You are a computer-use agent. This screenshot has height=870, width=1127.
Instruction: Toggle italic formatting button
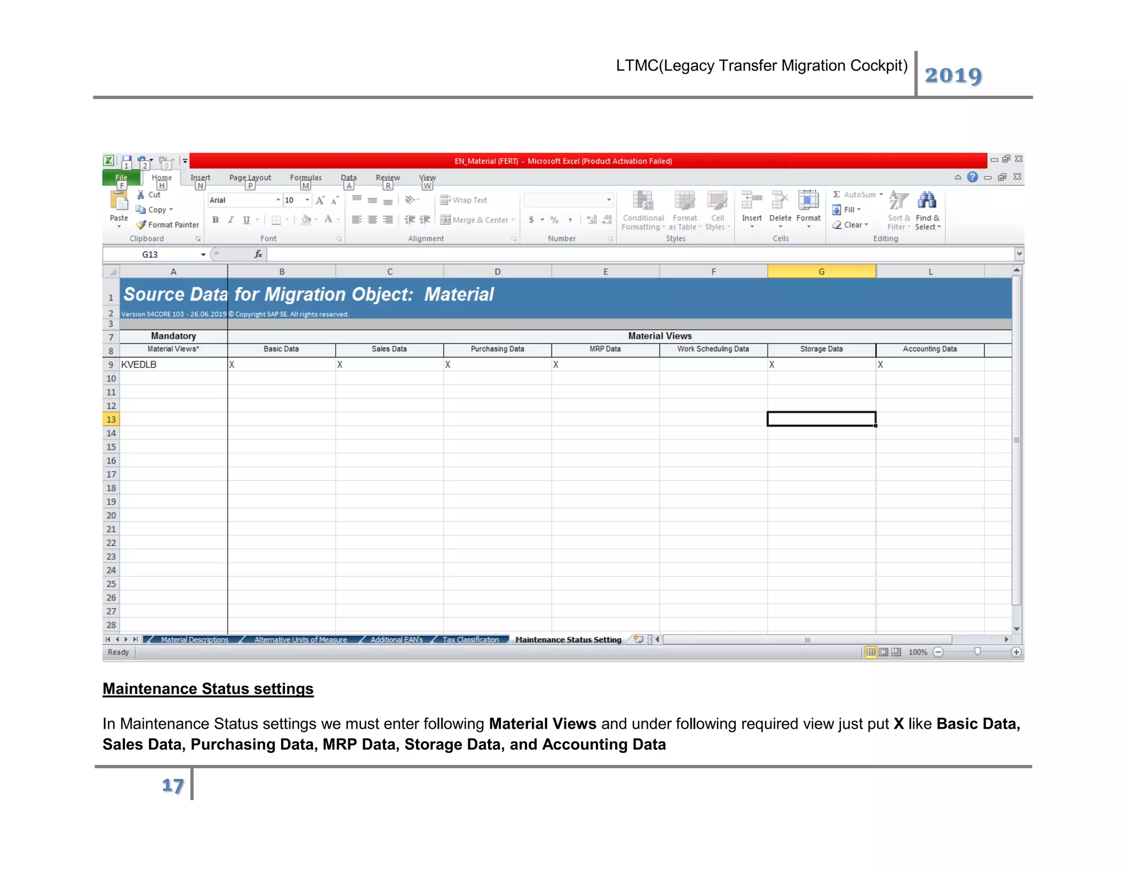[231, 220]
